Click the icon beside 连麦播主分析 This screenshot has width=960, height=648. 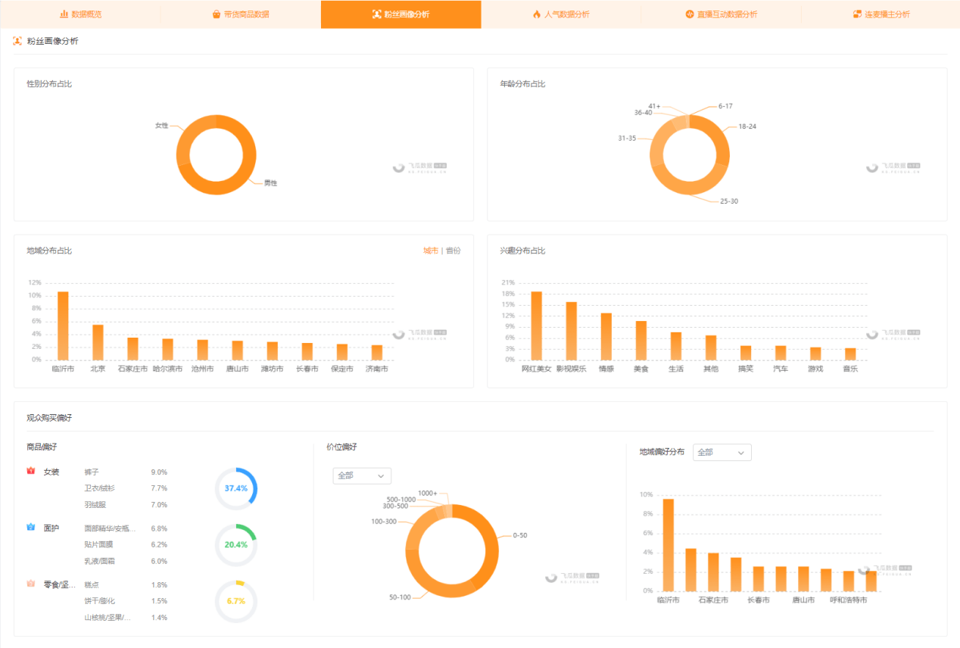tap(857, 14)
